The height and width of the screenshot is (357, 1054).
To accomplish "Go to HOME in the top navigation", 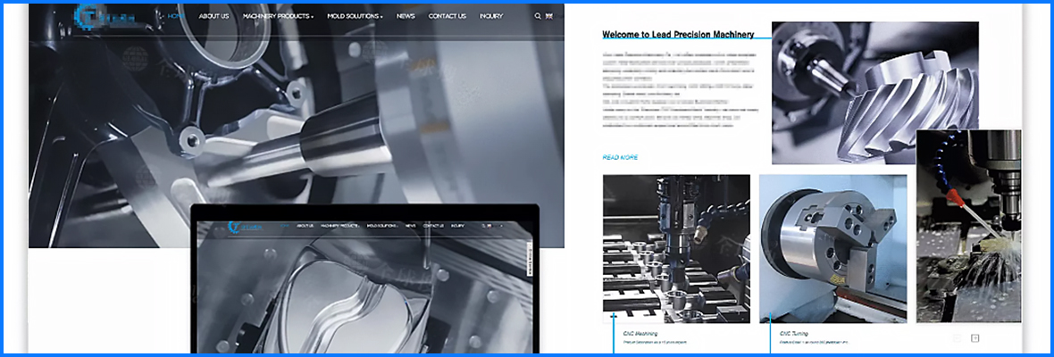I will tap(176, 16).
